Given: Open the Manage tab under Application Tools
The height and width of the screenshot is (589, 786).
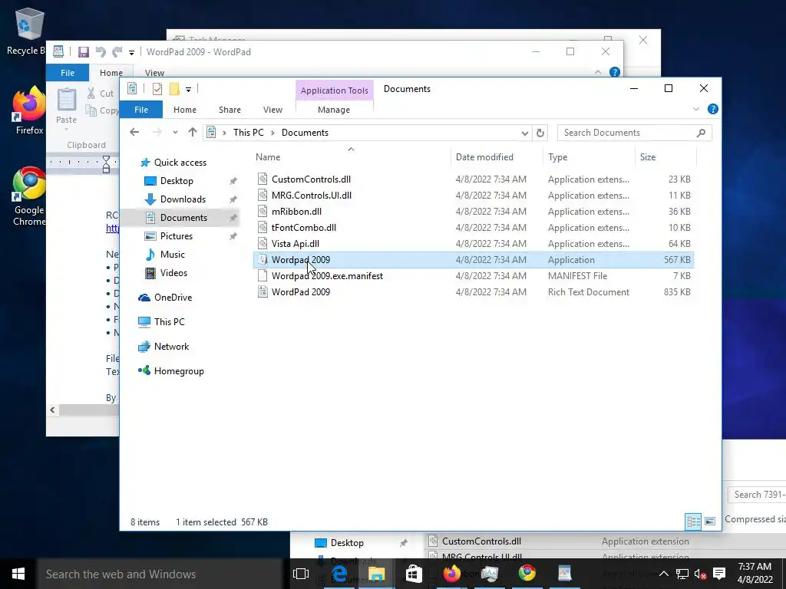Looking at the screenshot, I should [x=334, y=110].
